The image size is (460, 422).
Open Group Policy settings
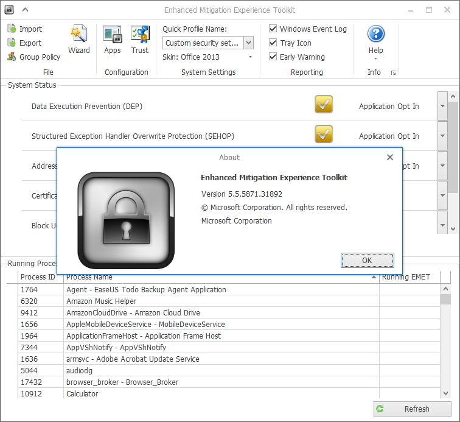pos(33,57)
